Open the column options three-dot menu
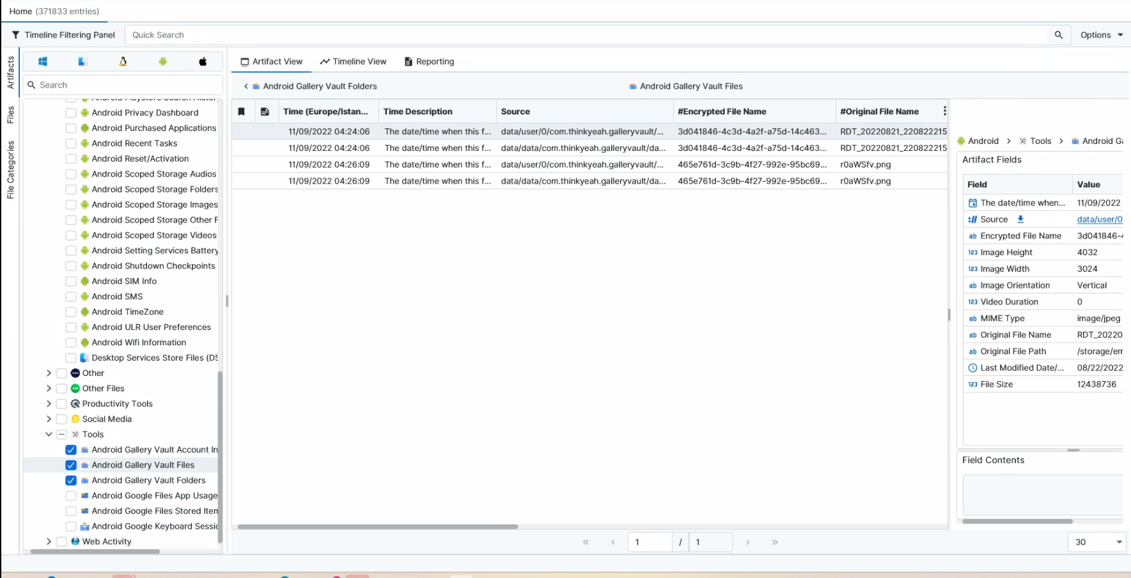This screenshot has height=578, width=1131. pyautogui.click(x=944, y=111)
